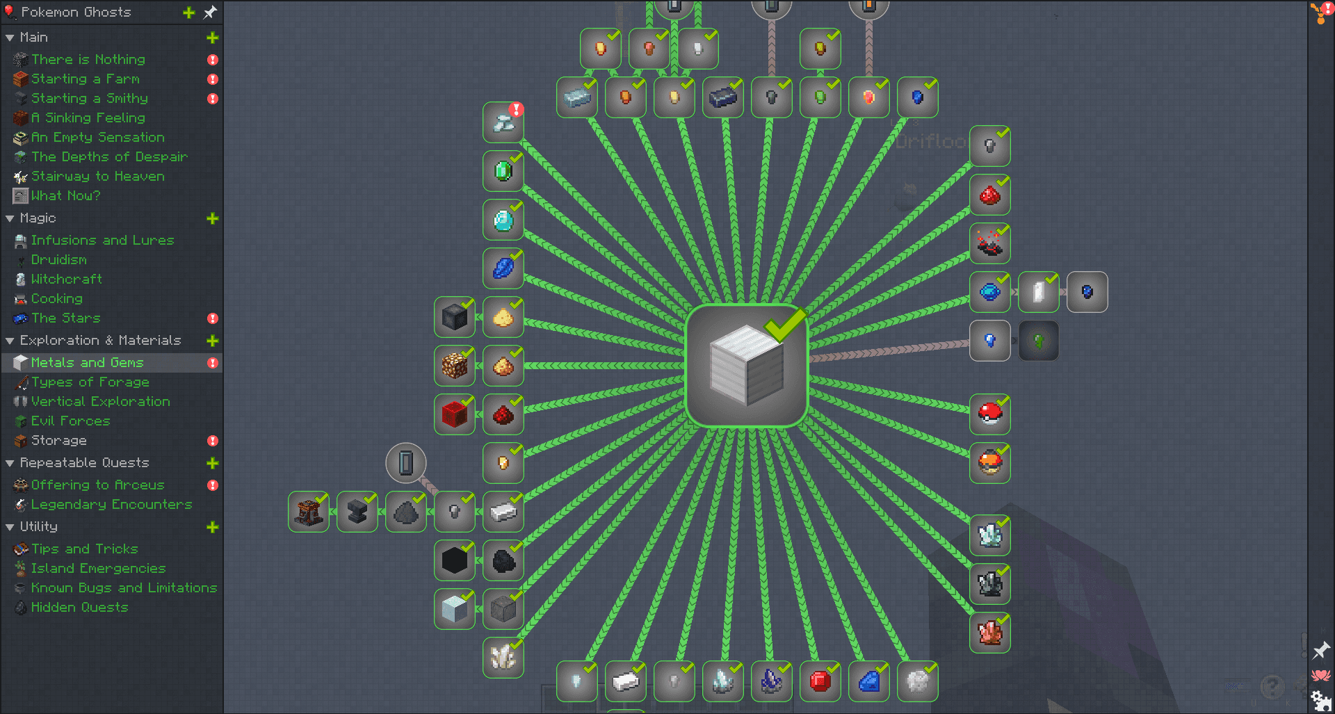Collapse the Repeatable Quests group

(x=10, y=463)
